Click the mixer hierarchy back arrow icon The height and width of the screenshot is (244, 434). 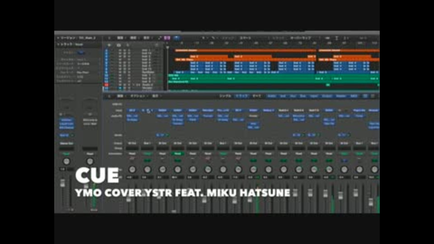coord(109,96)
